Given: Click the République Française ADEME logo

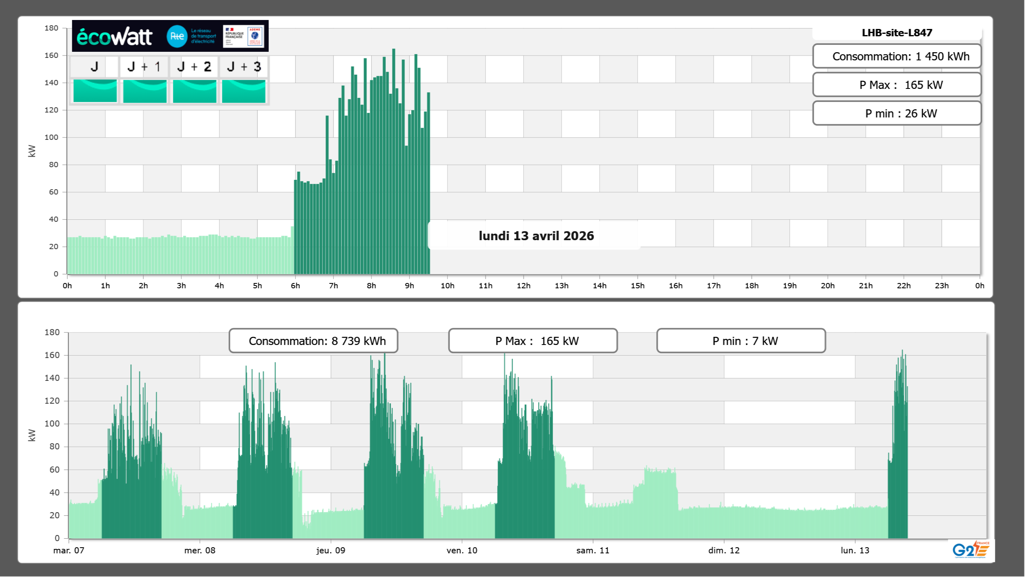Looking at the screenshot, I should [x=244, y=36].
